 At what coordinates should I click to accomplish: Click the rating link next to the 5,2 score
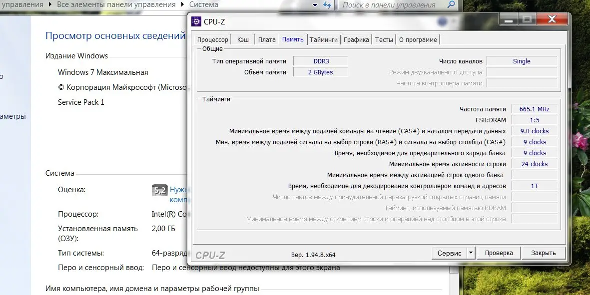tap(178, 195)
